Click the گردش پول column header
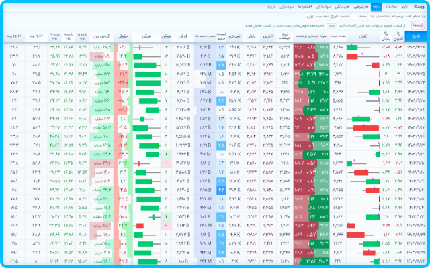 point(101,36)
